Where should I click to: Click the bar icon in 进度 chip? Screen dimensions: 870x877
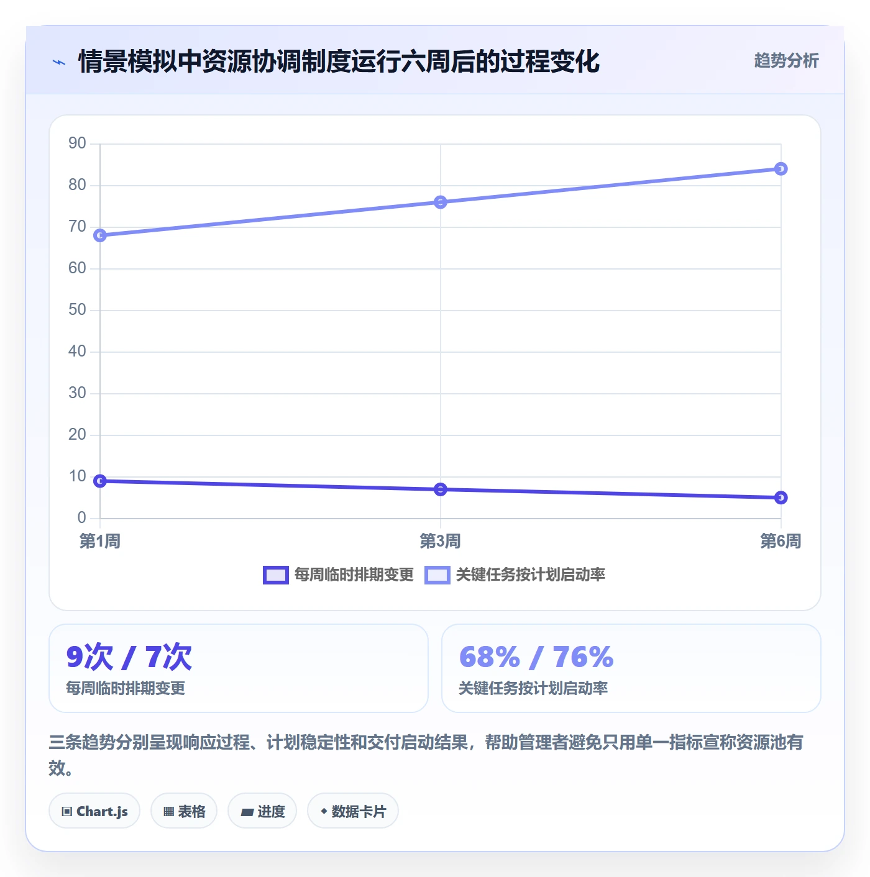point(247,812)
